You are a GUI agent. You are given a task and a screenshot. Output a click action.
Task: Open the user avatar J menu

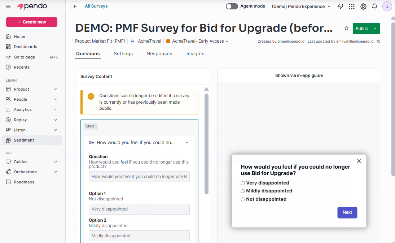point(387,6)
